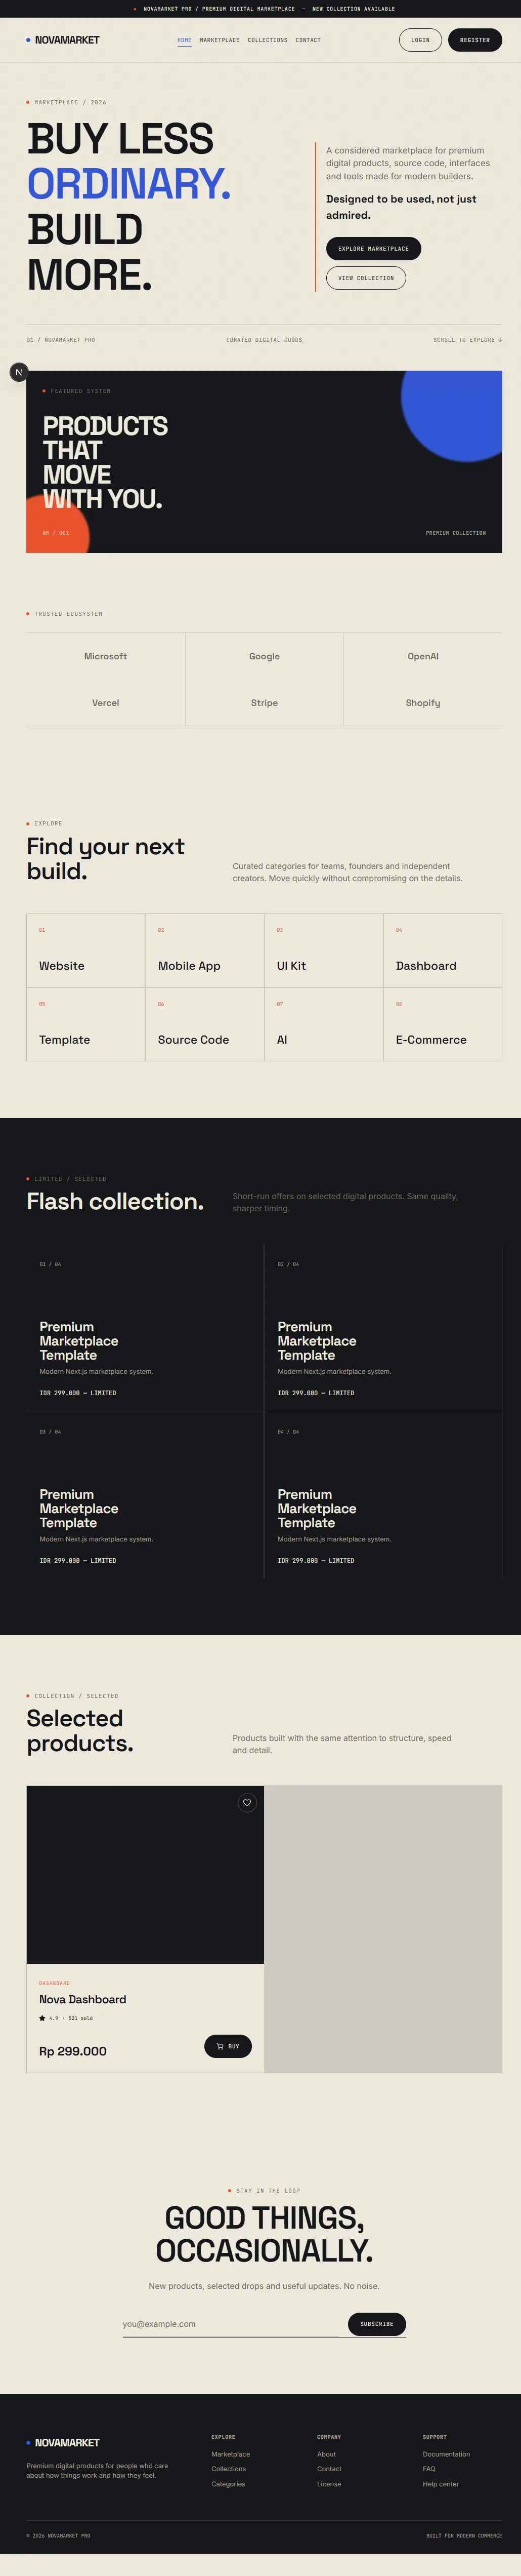Click VIEW COLLECTION button
The height and width of the screenshot is (2576, 521).
pos(365,278)
